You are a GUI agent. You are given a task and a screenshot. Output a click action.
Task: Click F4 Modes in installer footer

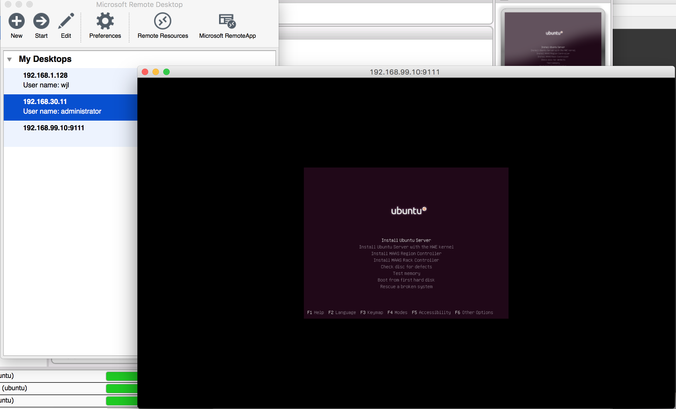click(x=397, y=312)
